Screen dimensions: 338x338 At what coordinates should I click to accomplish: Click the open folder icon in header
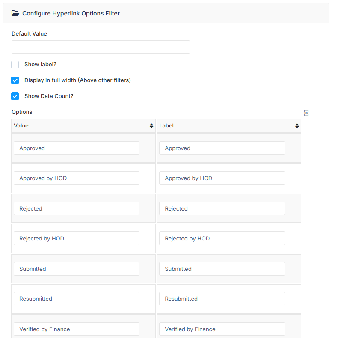(x=15, y=13)
